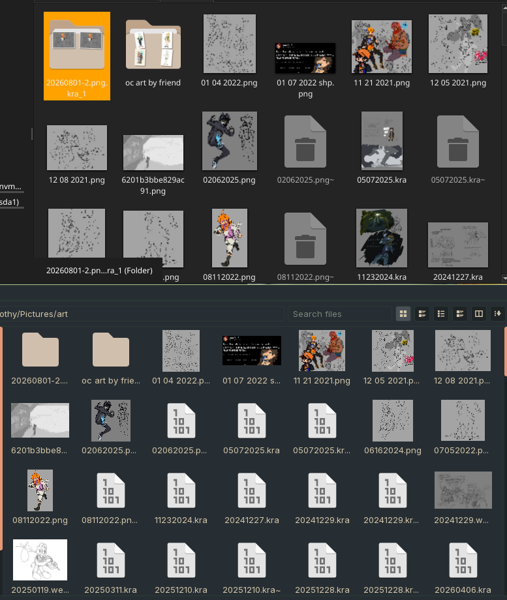This screenshot has height=600, width=507.
Task: Select 20250119.we... line art thumbnail
Action: click(40, 560)
